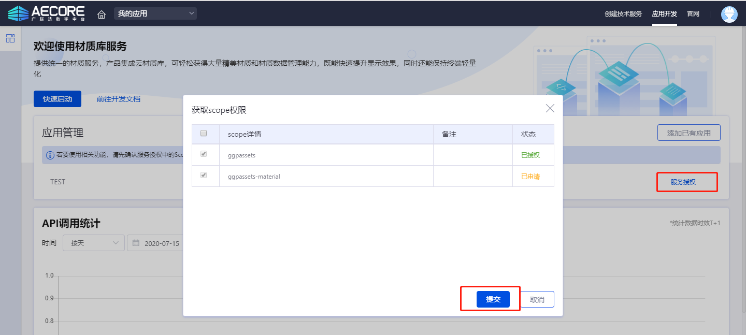The width and height of the screenshot is (746, 335).
Task: Click the 快速启动 button
Action: 58,99
